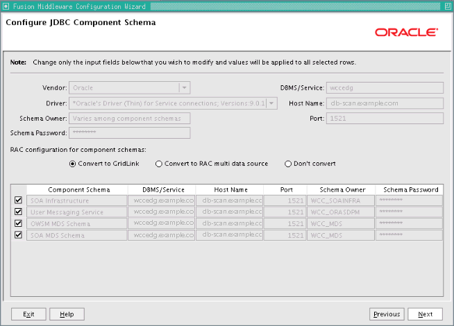This screenshot has height=326, width=454.
Task: Select the SOA Infrastructure schema cell
Action: pos(77,200)
